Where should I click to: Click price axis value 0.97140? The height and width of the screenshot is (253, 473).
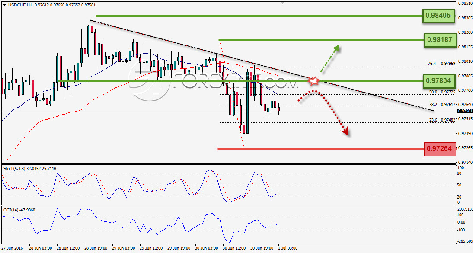point(465,163)
